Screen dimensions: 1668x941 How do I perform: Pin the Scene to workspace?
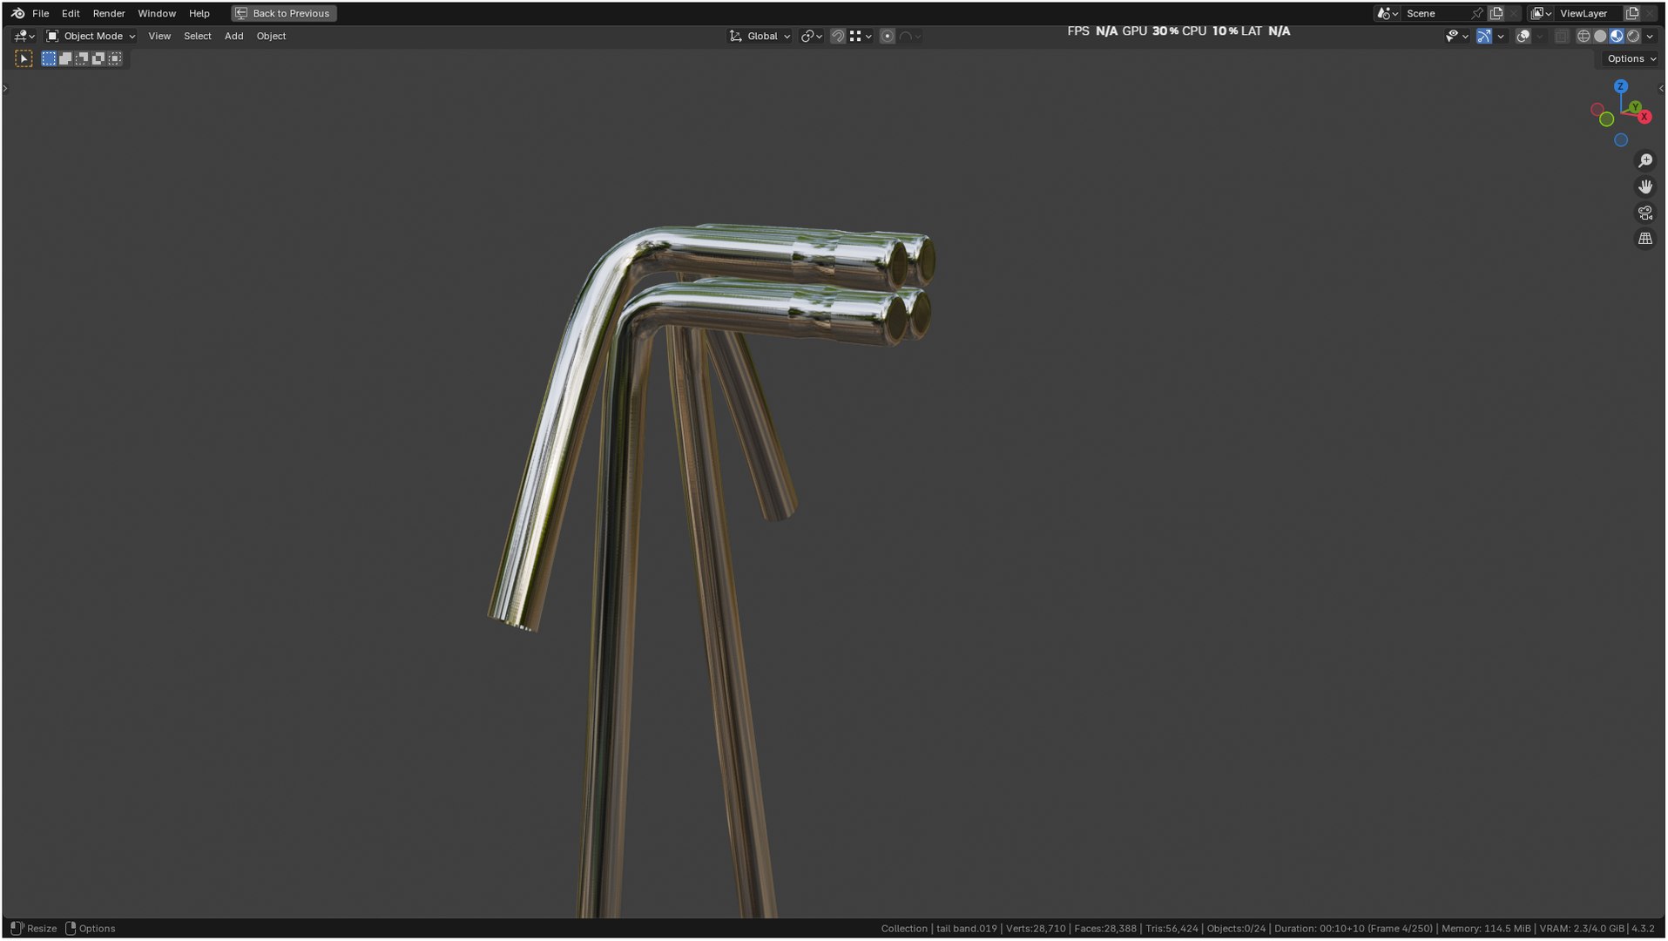click(1476, 13)
